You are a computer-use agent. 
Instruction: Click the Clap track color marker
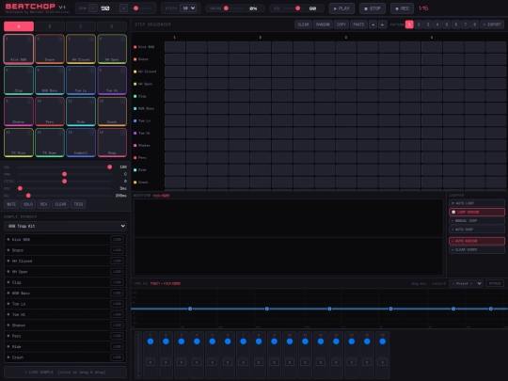[x=135, y=96]
